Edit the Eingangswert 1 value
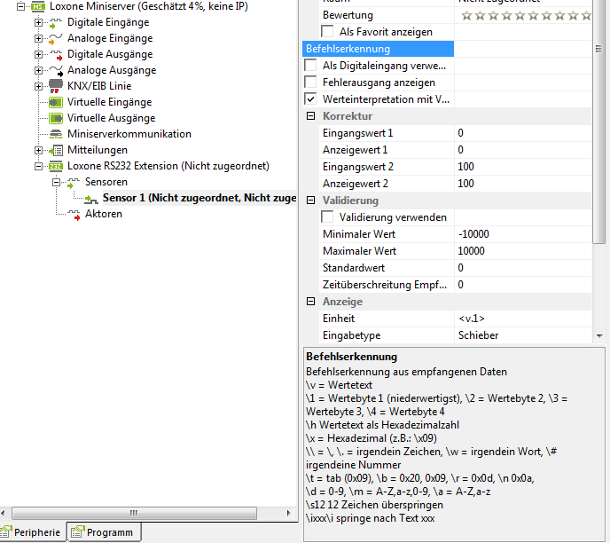Viewport: 610px width, 543px height. (522, 133)
